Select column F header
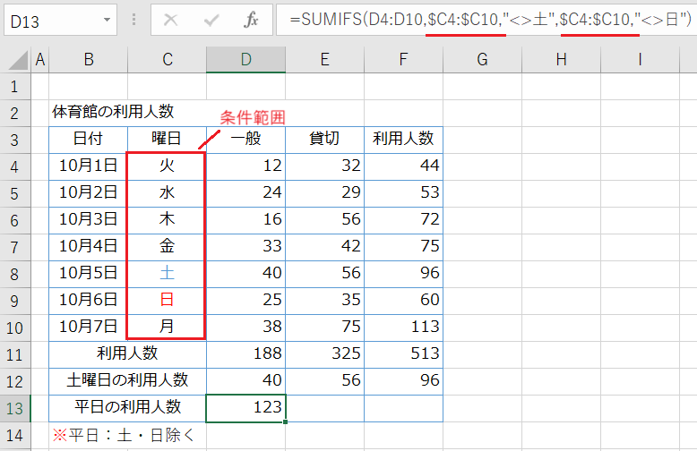697x451 pixels. 404,59
